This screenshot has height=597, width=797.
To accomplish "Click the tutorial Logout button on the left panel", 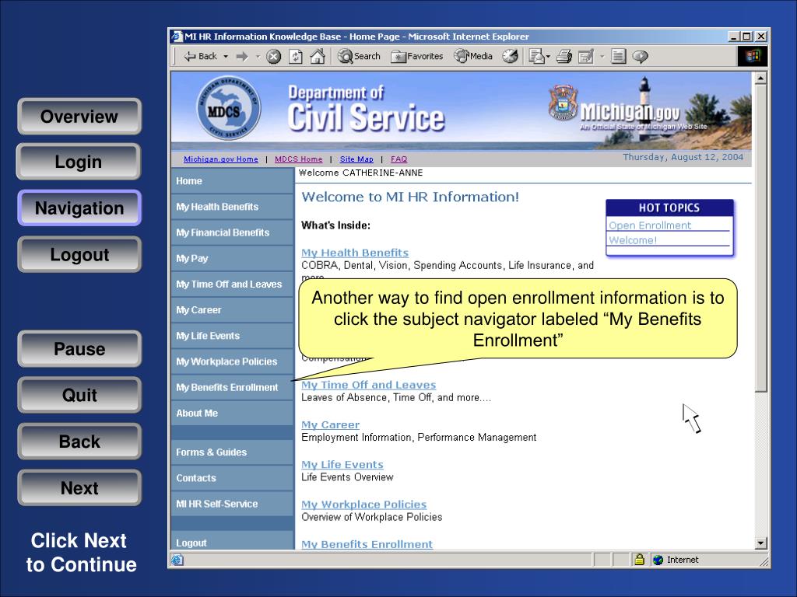I will (x=79, y=254).
